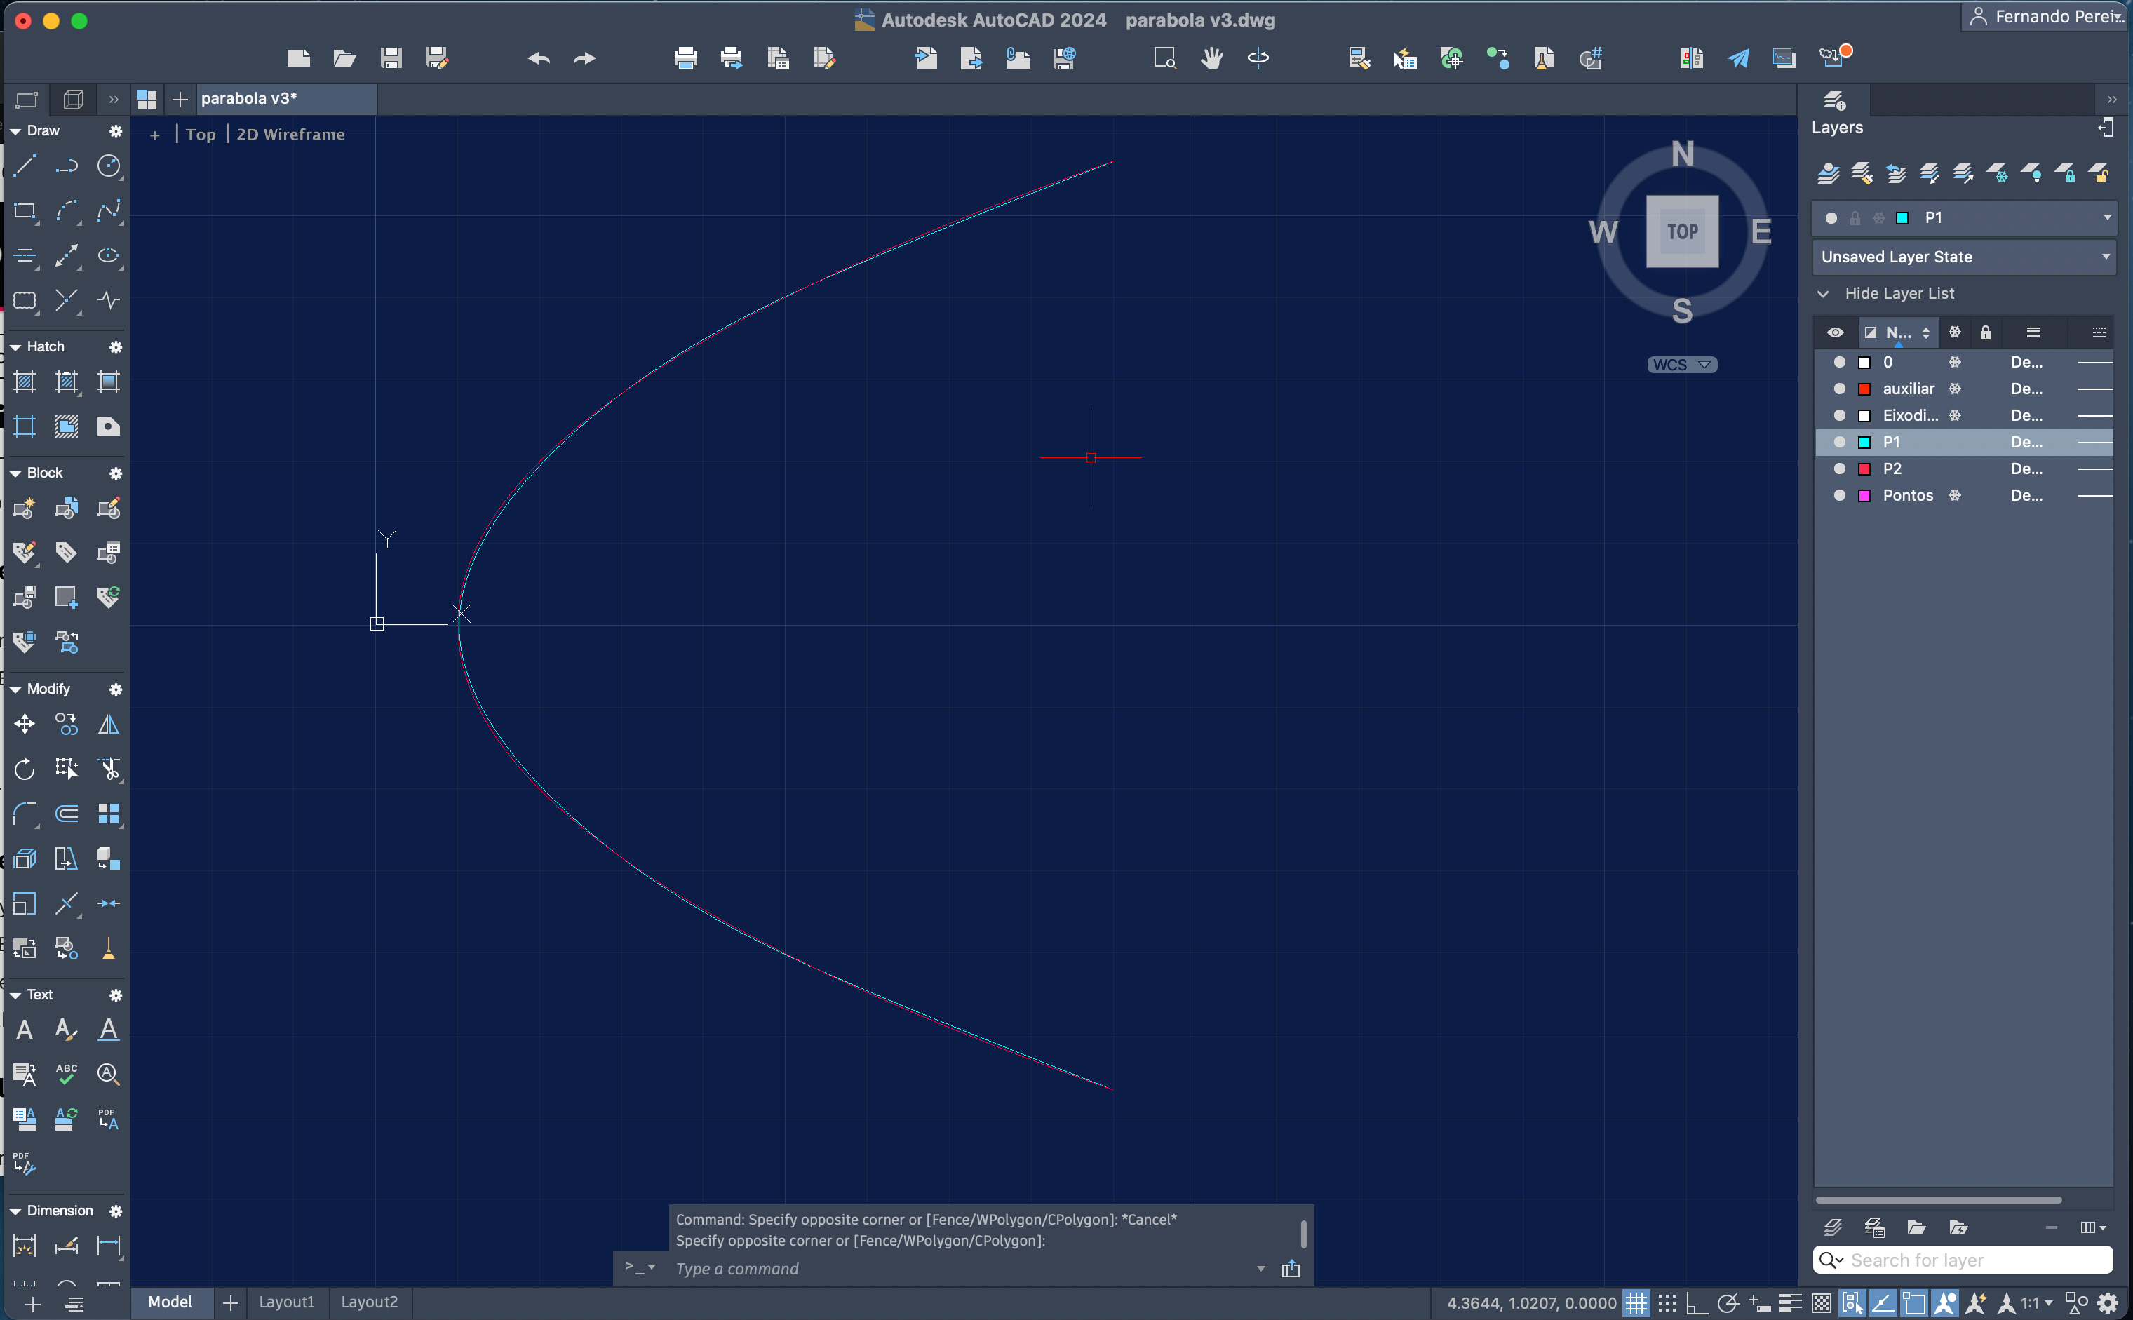Switch to Layout2 tab
The width and height of the screenshot is (2133, 1320).
coord(370,1302)
